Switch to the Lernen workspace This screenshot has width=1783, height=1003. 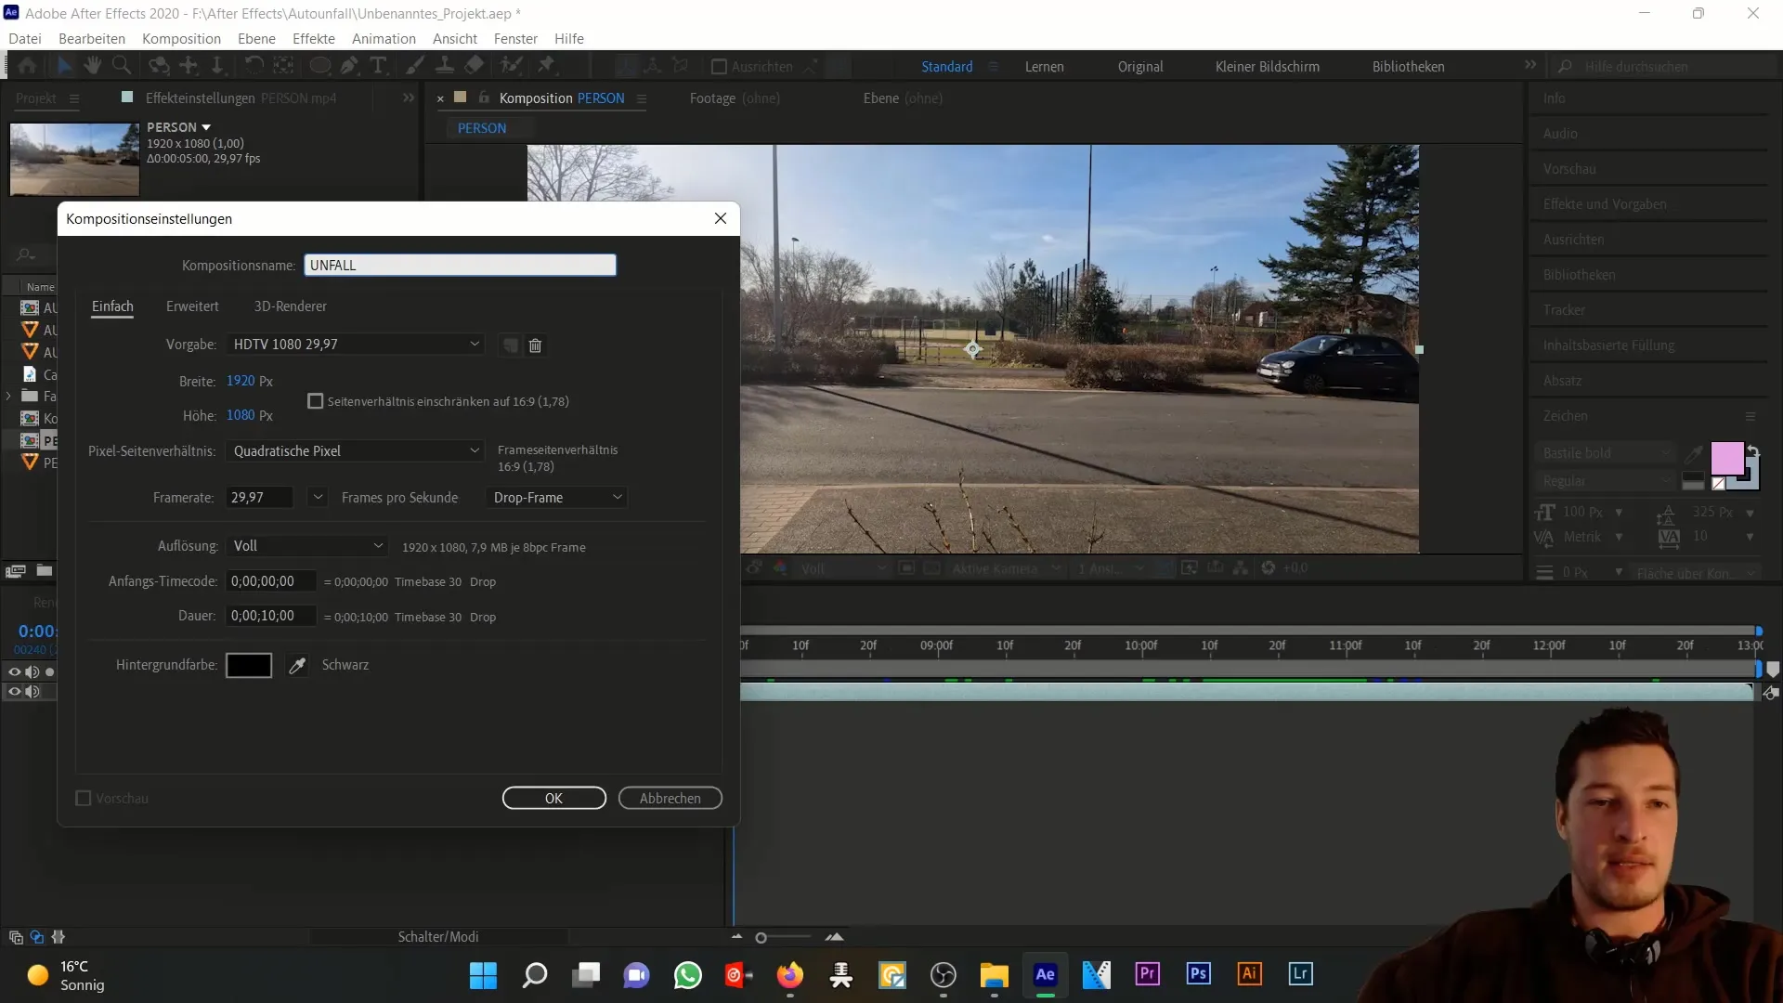(x=1045, y=67)
